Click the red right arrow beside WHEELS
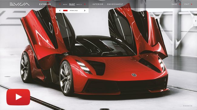Image resolution: width=197 pixels, height=110 pixels. point(85,4)
